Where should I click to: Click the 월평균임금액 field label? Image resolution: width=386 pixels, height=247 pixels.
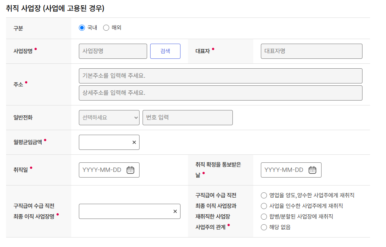28,142
